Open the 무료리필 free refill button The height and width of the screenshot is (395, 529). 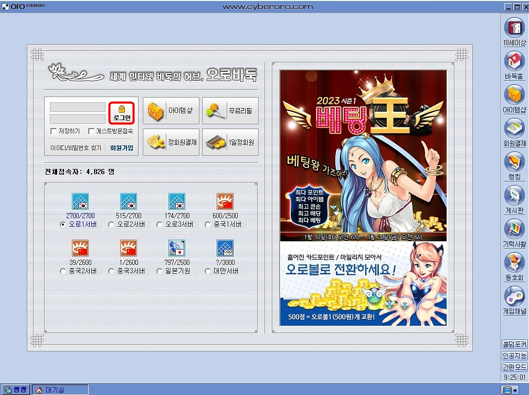coord(230,111)
